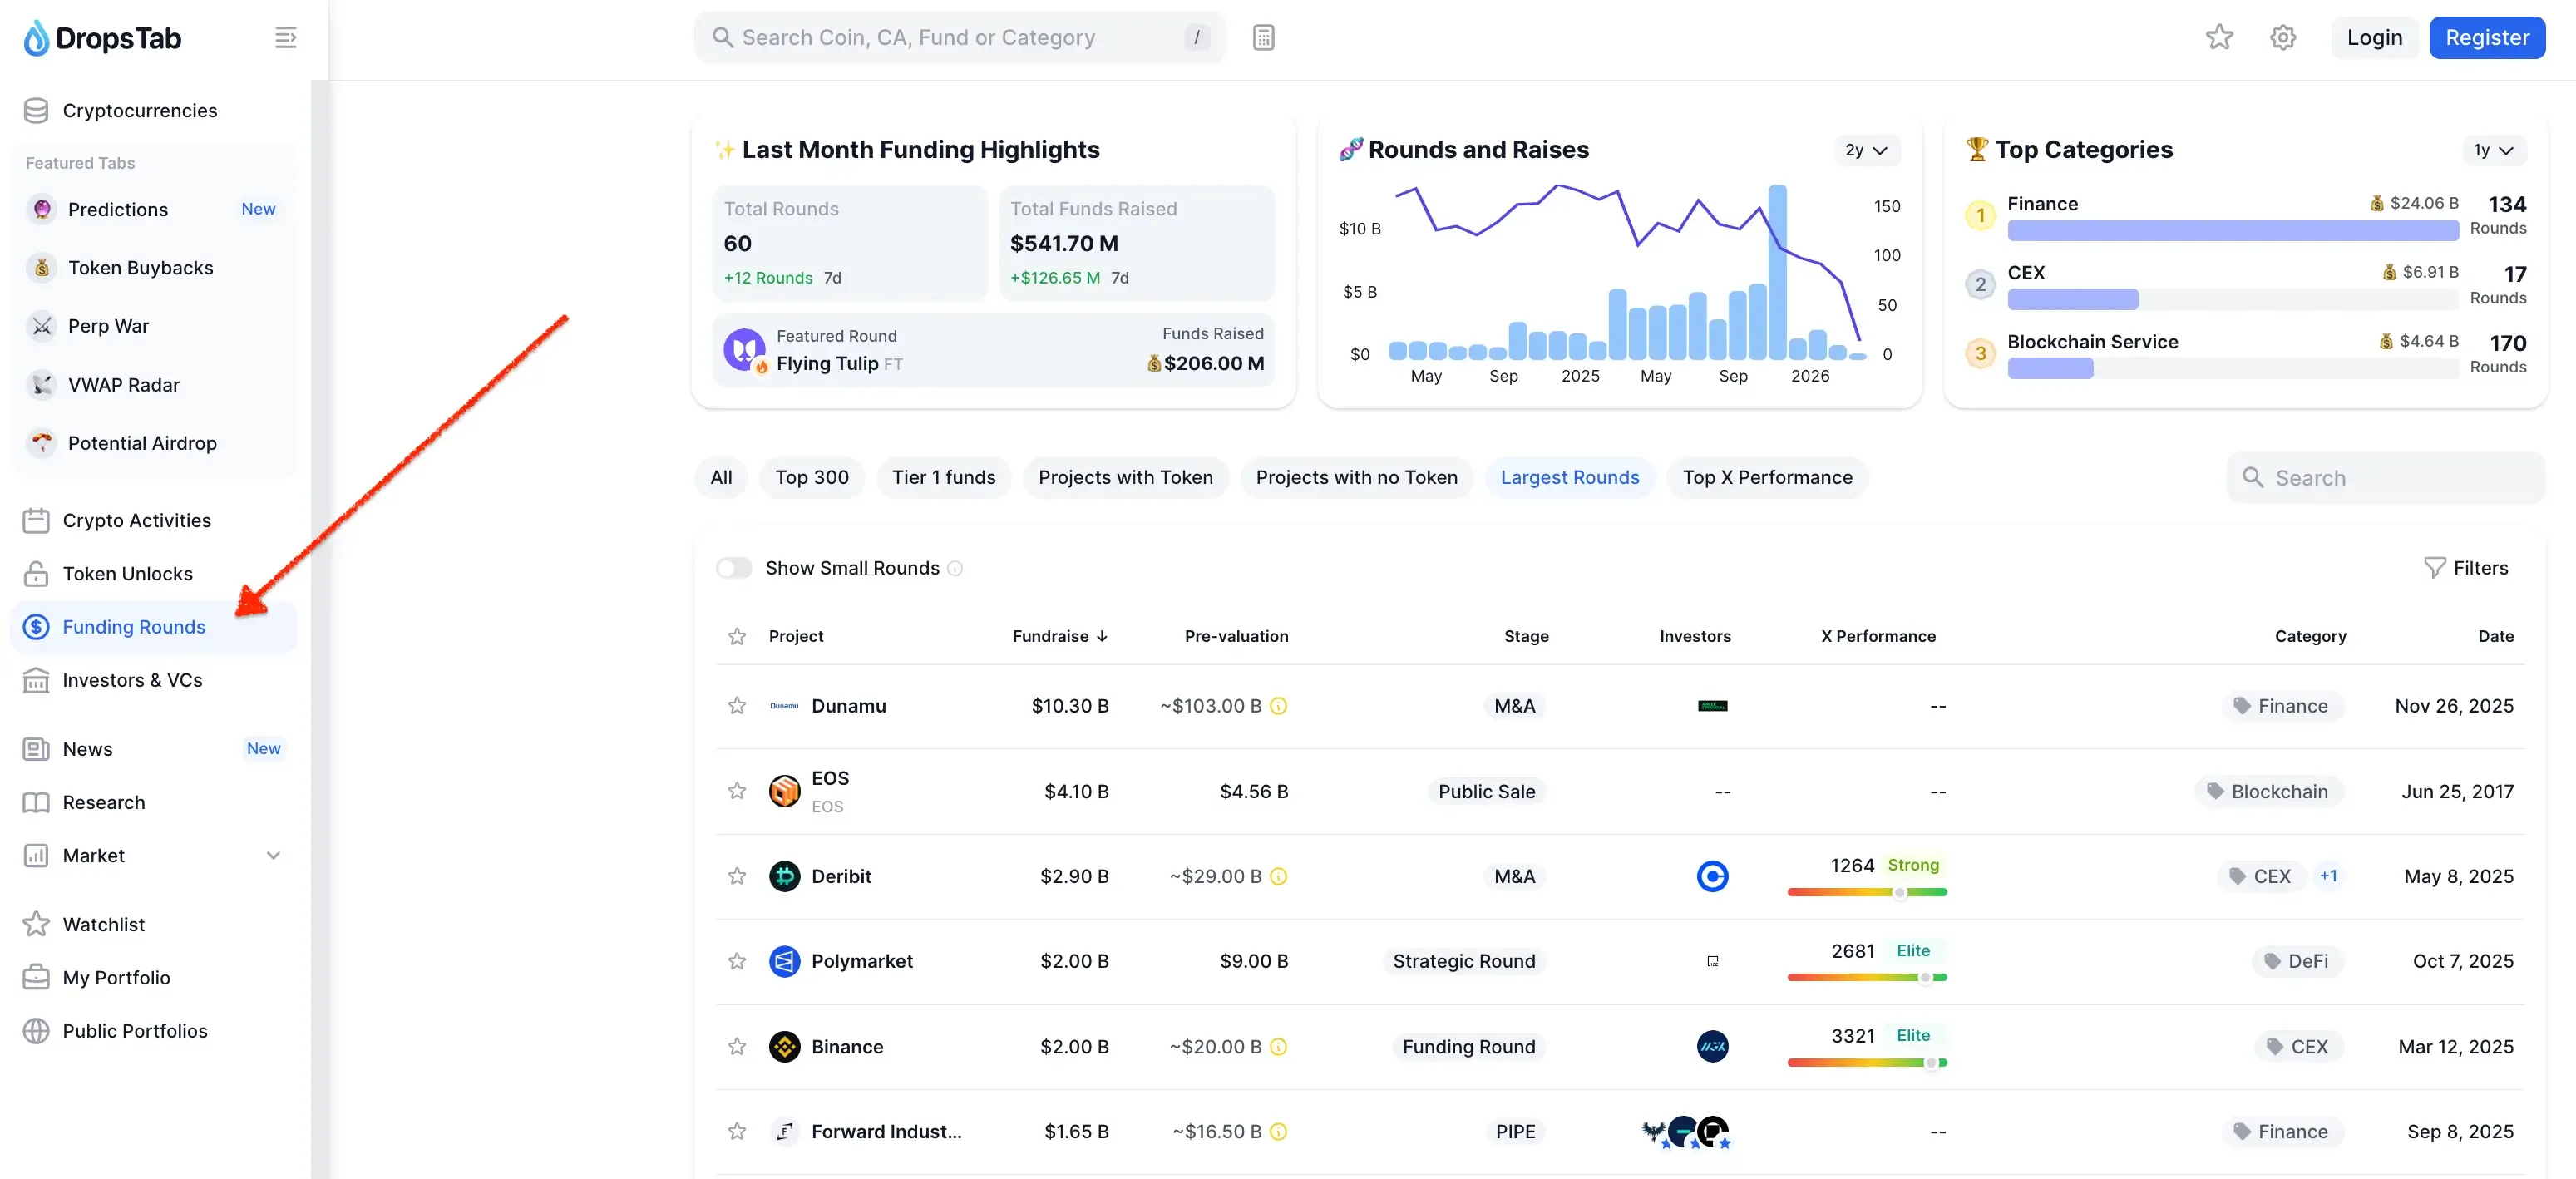Open the calculator icon beside search

point(1263,38)
